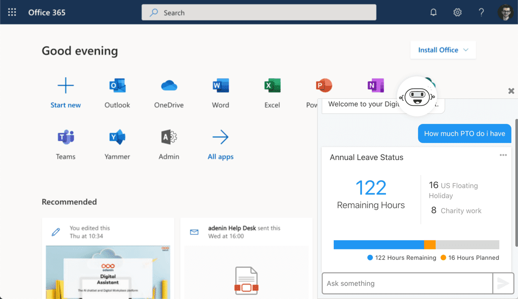This screenshot has height=299, width=518.
Task: Open All apps arrow
Action: (220, 137)
